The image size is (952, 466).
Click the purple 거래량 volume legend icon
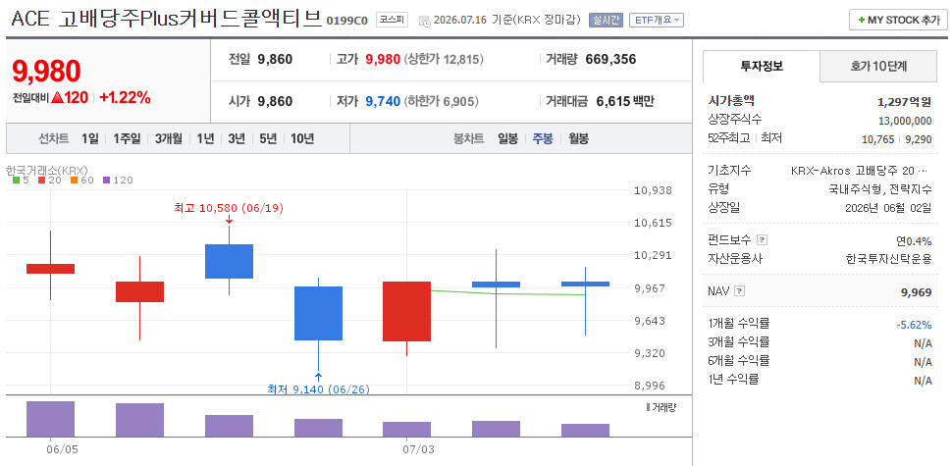pyautogui.click(x=649, y=407)
